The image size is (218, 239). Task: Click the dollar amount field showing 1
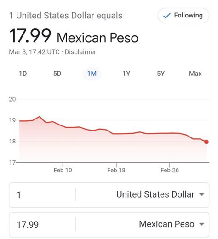click(42, 195)
